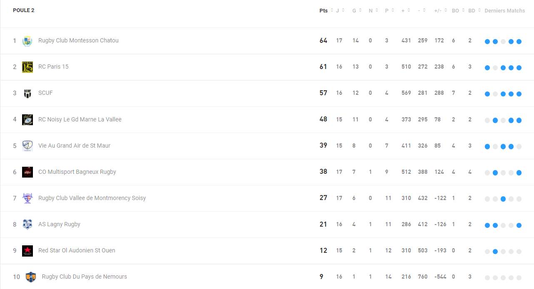The height and width of the screenshot is (289, 534).
Task: Open the Rugby Club Vallee de Montmorency Soisy link
Action: tap(92, 198)
